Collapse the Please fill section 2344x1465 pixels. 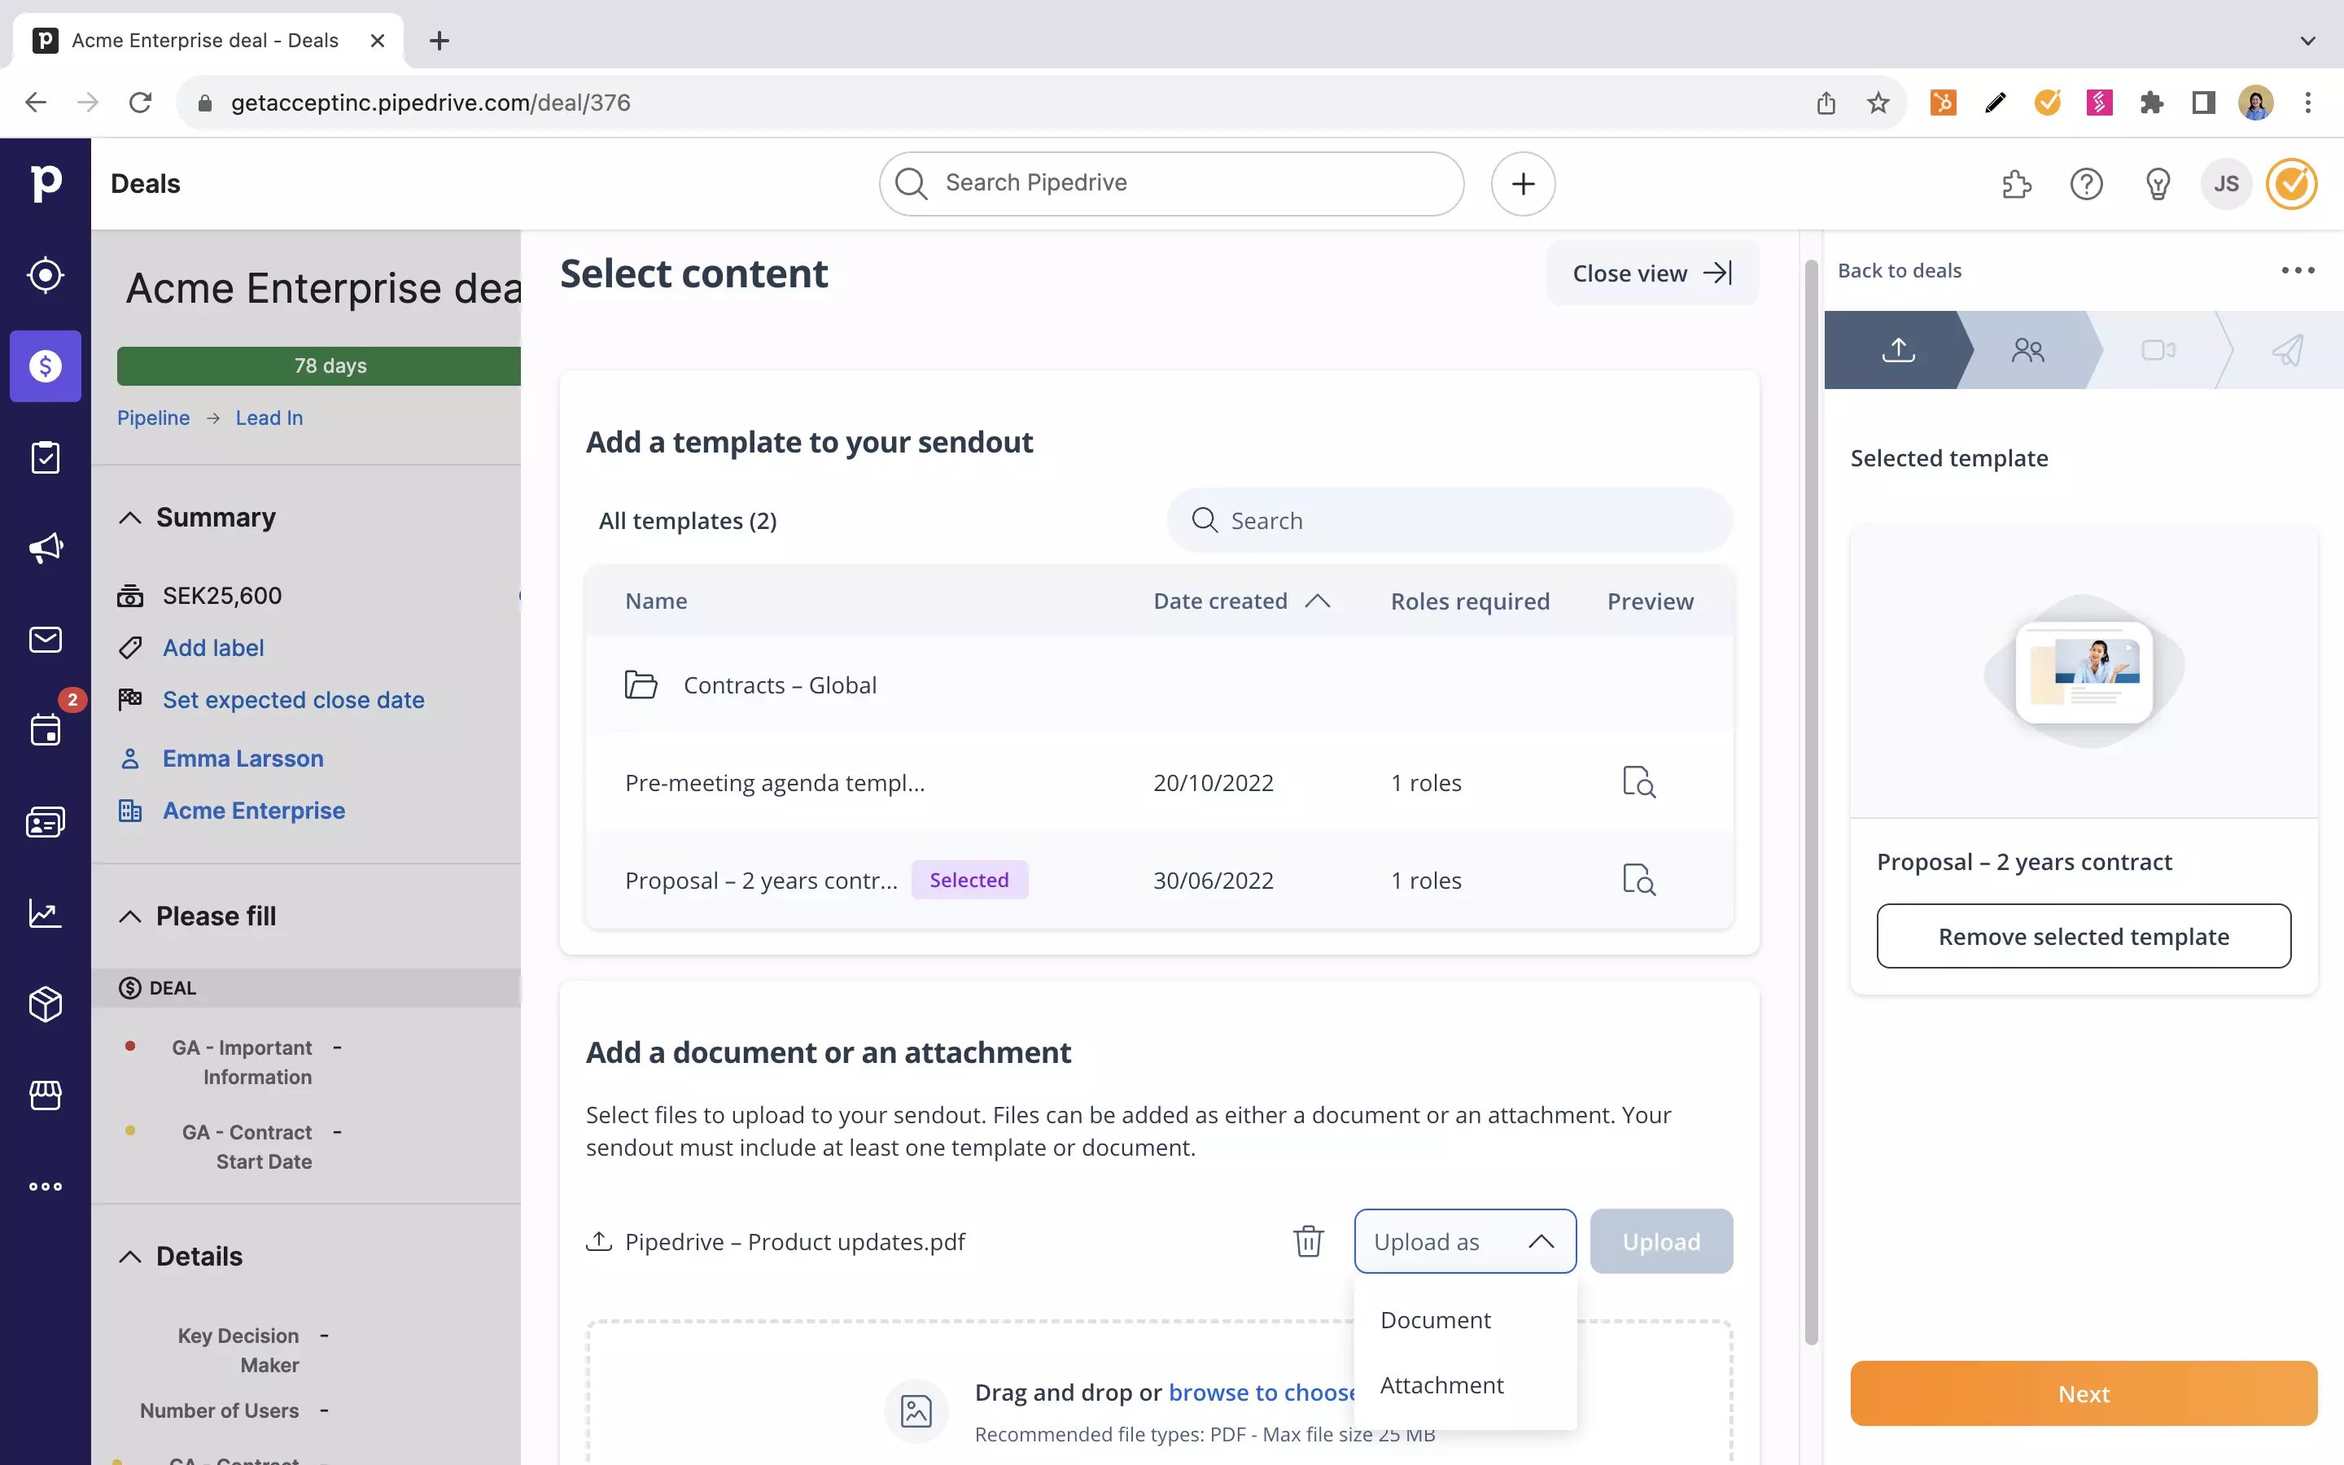pyautogui.click(x=129, y=916)
